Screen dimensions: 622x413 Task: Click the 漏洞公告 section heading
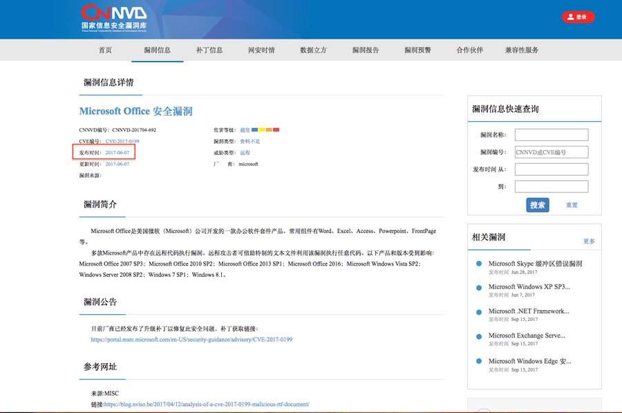(100, 302)
